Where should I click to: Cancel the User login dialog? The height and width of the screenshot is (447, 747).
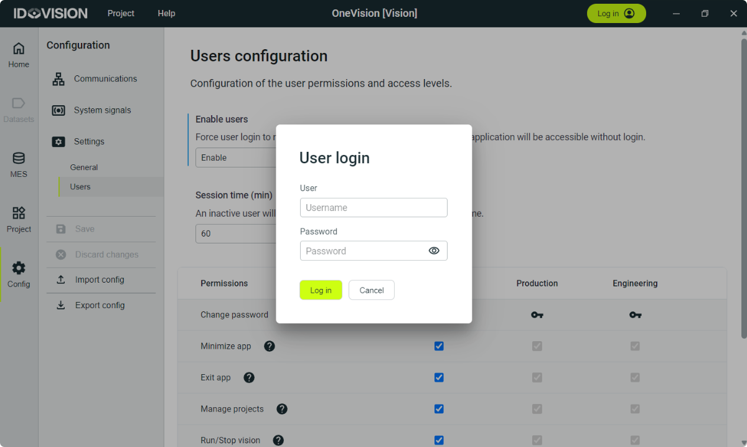coord(371,289)
